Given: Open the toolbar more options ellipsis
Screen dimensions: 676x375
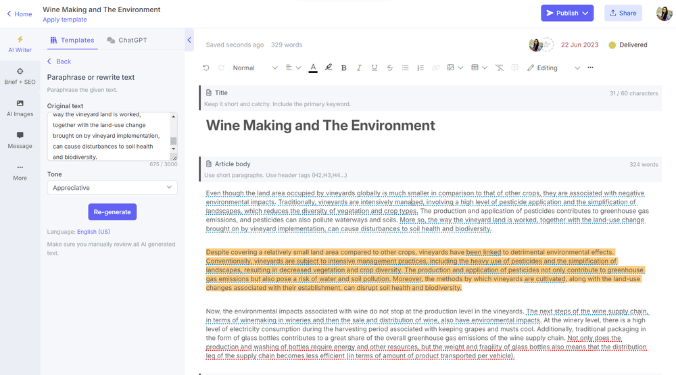Looking at the screenshot, I should click(x=590, y=68).
